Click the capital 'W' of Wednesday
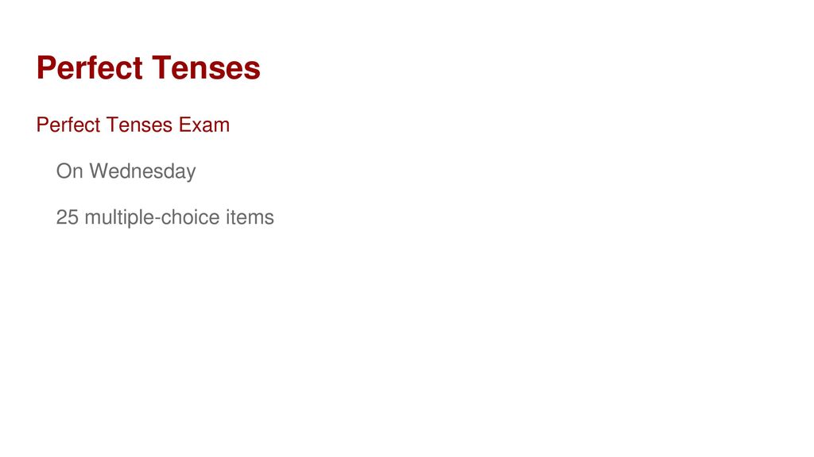Screen dimensions: 814x457 tap(100, 171)
